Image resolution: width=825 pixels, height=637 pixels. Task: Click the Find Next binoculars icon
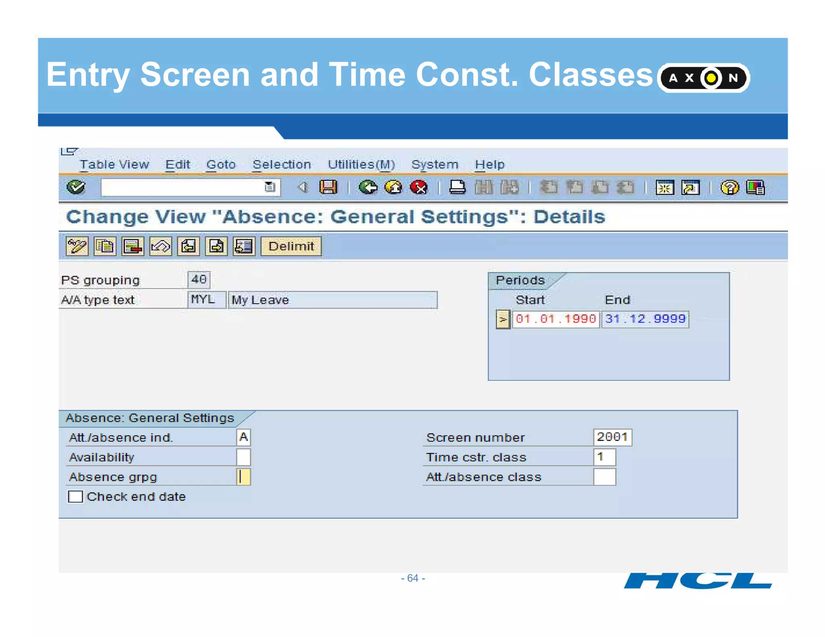click(509, 187)
